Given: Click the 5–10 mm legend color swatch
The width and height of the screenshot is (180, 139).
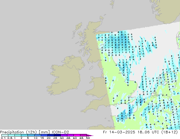Looking at the screenshot, I should pyautogui.click(x=31, y=135).
